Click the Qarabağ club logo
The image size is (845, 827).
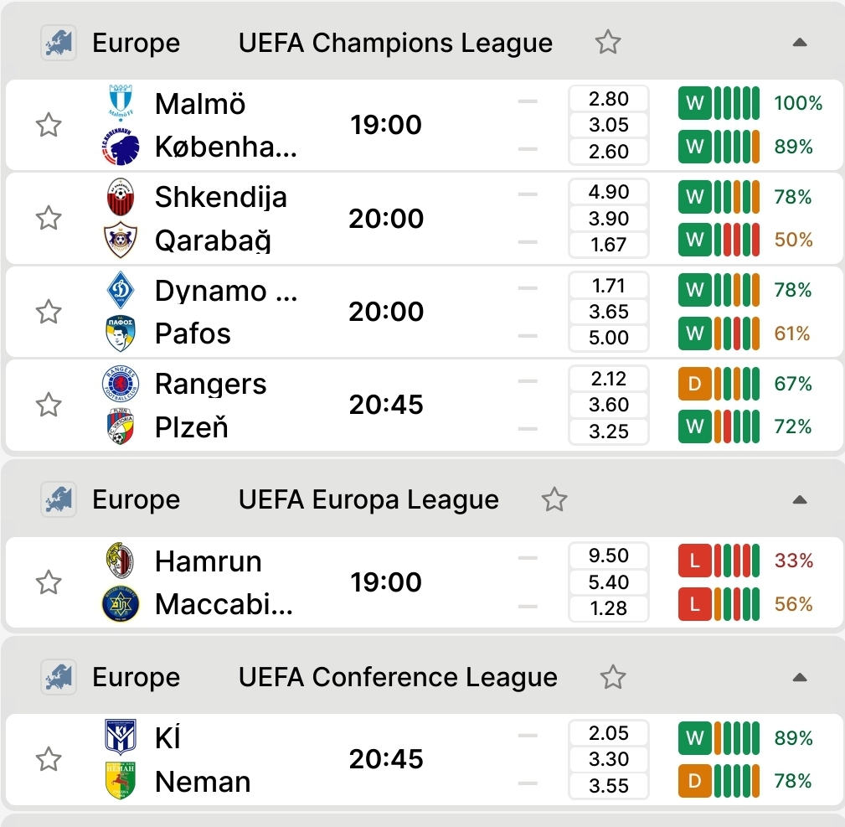click(x=121, y=241)
